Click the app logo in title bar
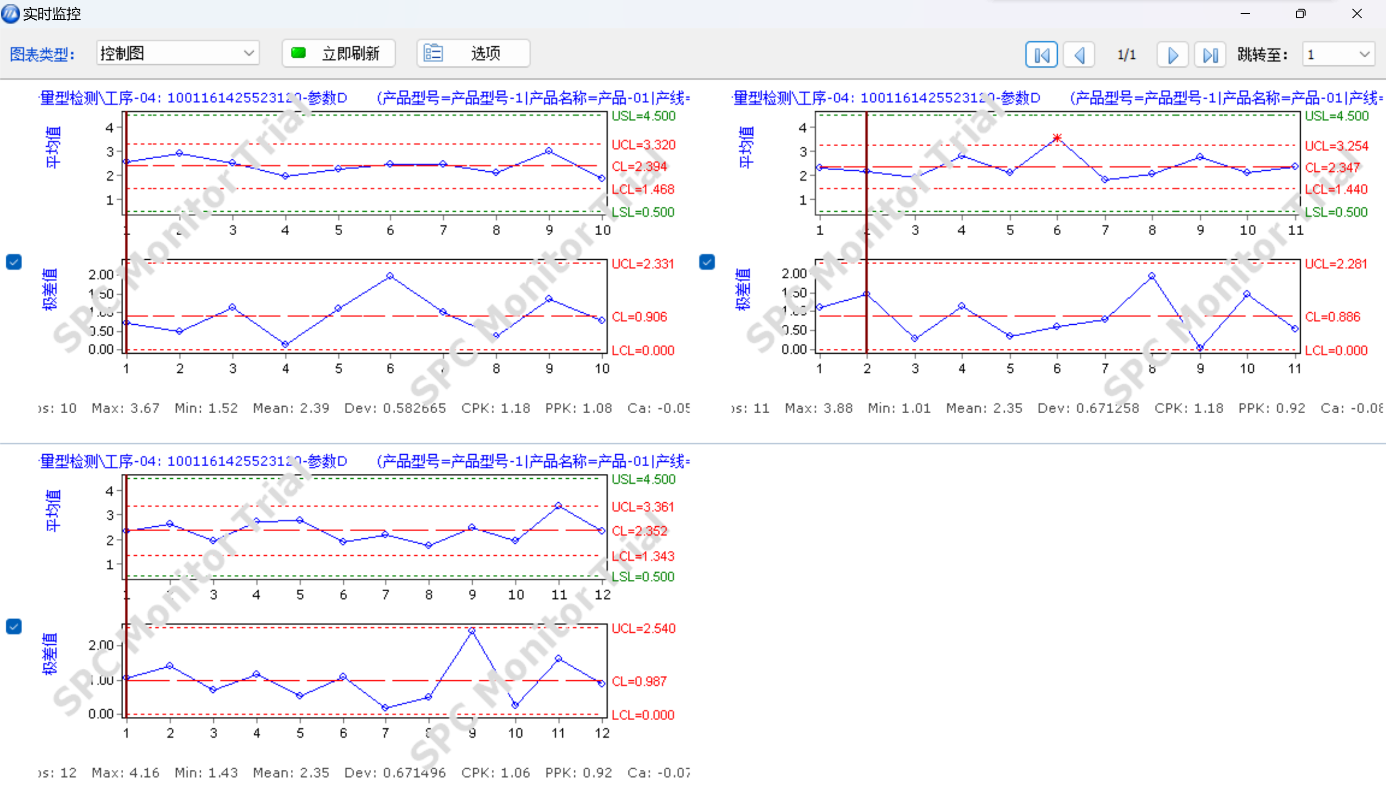This screenshot has height=802, width=1386. [10, 13]
